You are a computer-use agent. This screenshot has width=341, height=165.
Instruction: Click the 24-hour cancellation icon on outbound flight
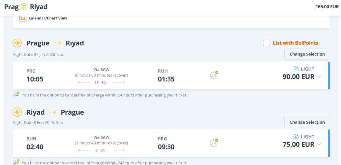(x=214, y=75)
